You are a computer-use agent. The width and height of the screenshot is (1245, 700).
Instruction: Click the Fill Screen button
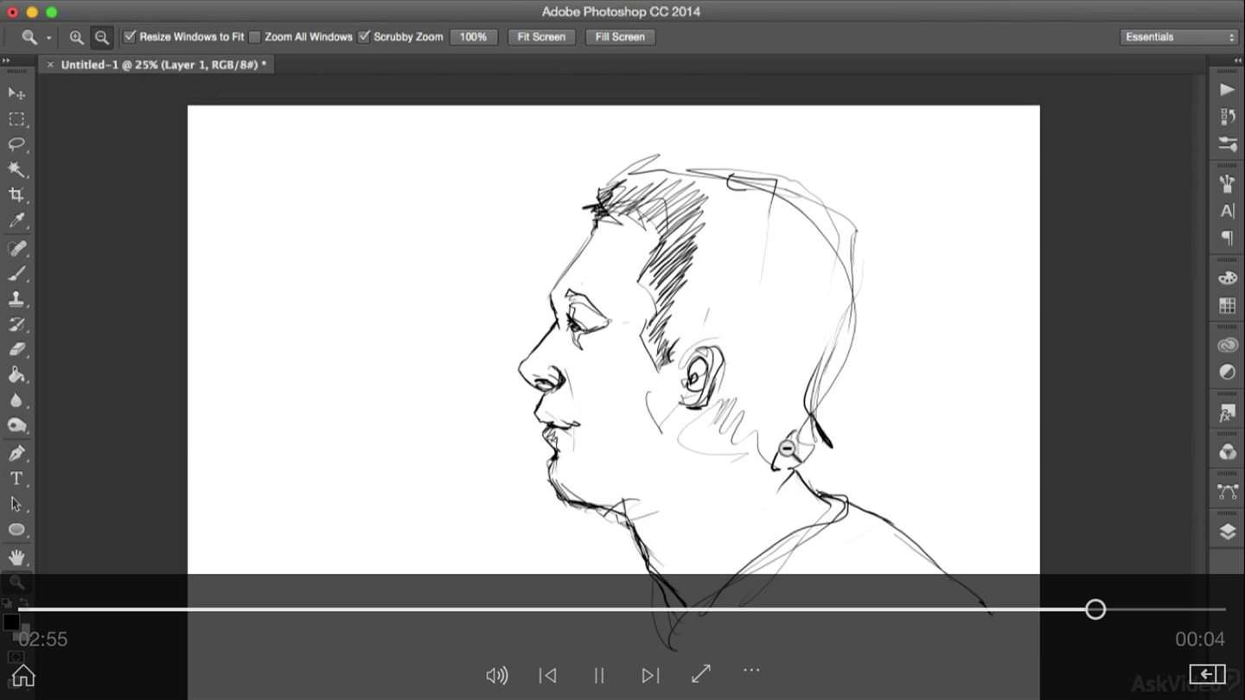pos(620,37)
